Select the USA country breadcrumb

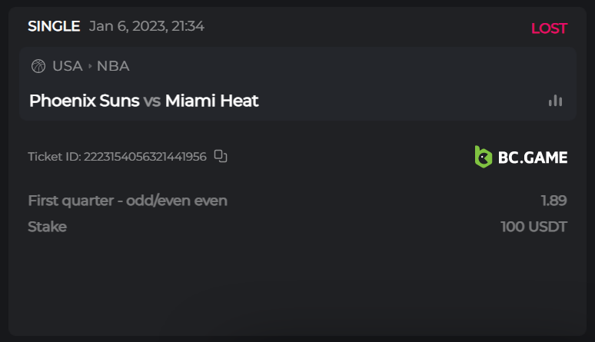[67, 66]
